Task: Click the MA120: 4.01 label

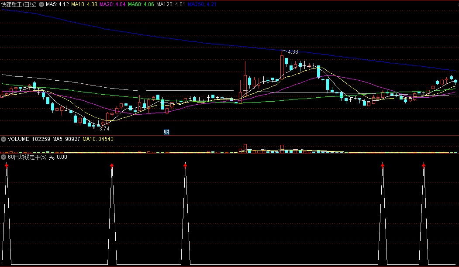Action: [171, 4]
